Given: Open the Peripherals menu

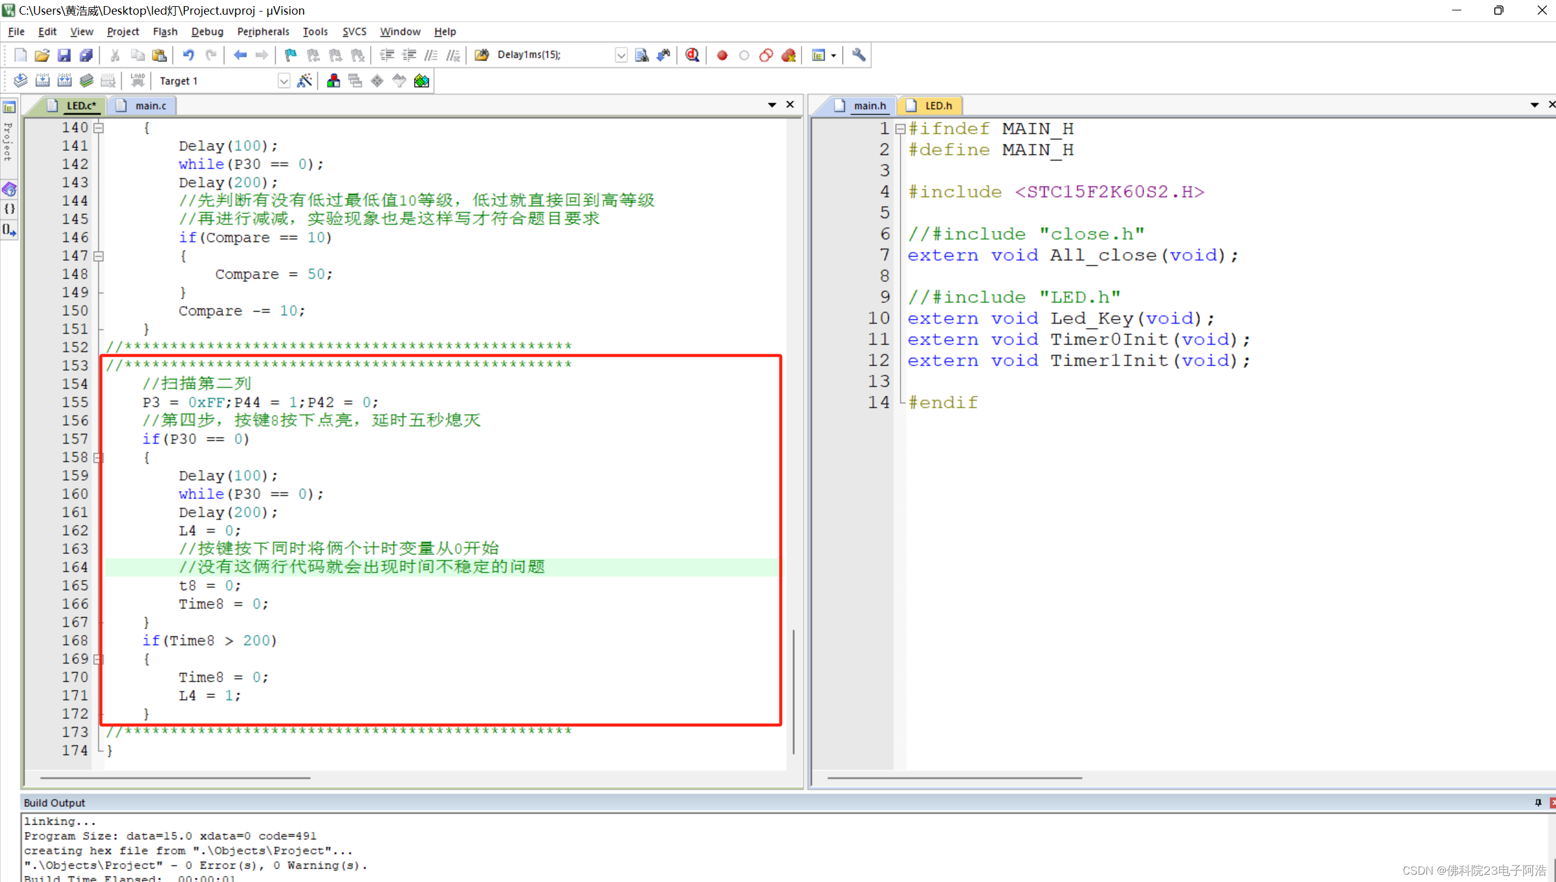Looking at the screenshot, I should coord(263,31).
